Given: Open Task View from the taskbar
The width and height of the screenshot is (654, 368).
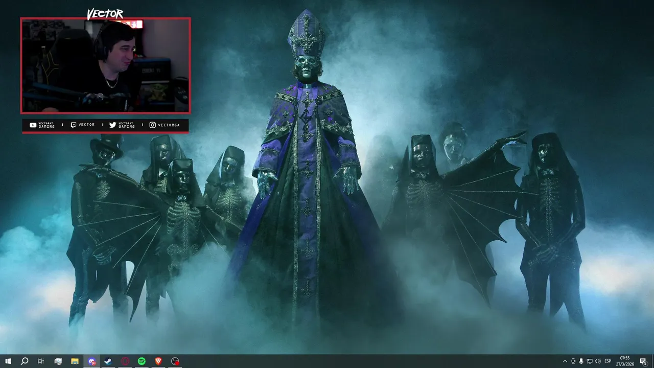Looking at the screenshot, I should point(41,361).
